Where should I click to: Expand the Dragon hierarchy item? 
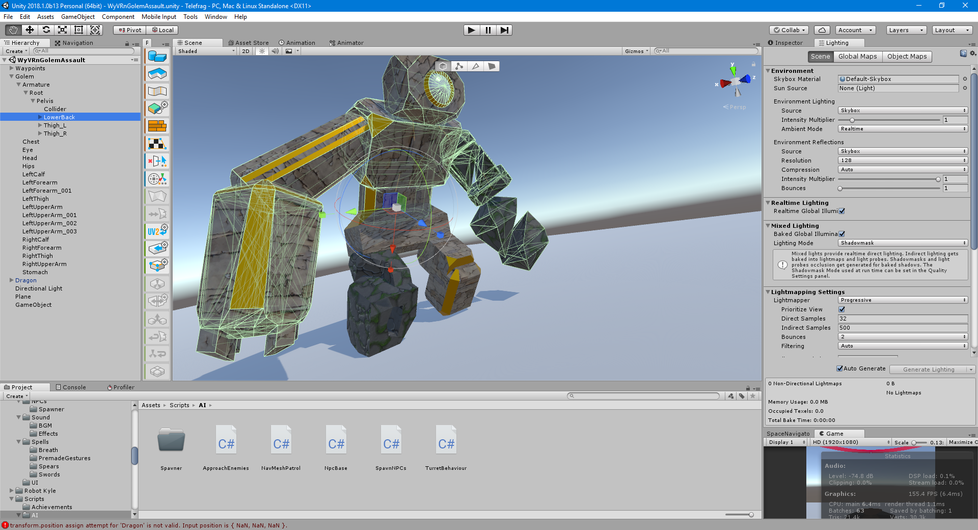click(x=11, y=280)
